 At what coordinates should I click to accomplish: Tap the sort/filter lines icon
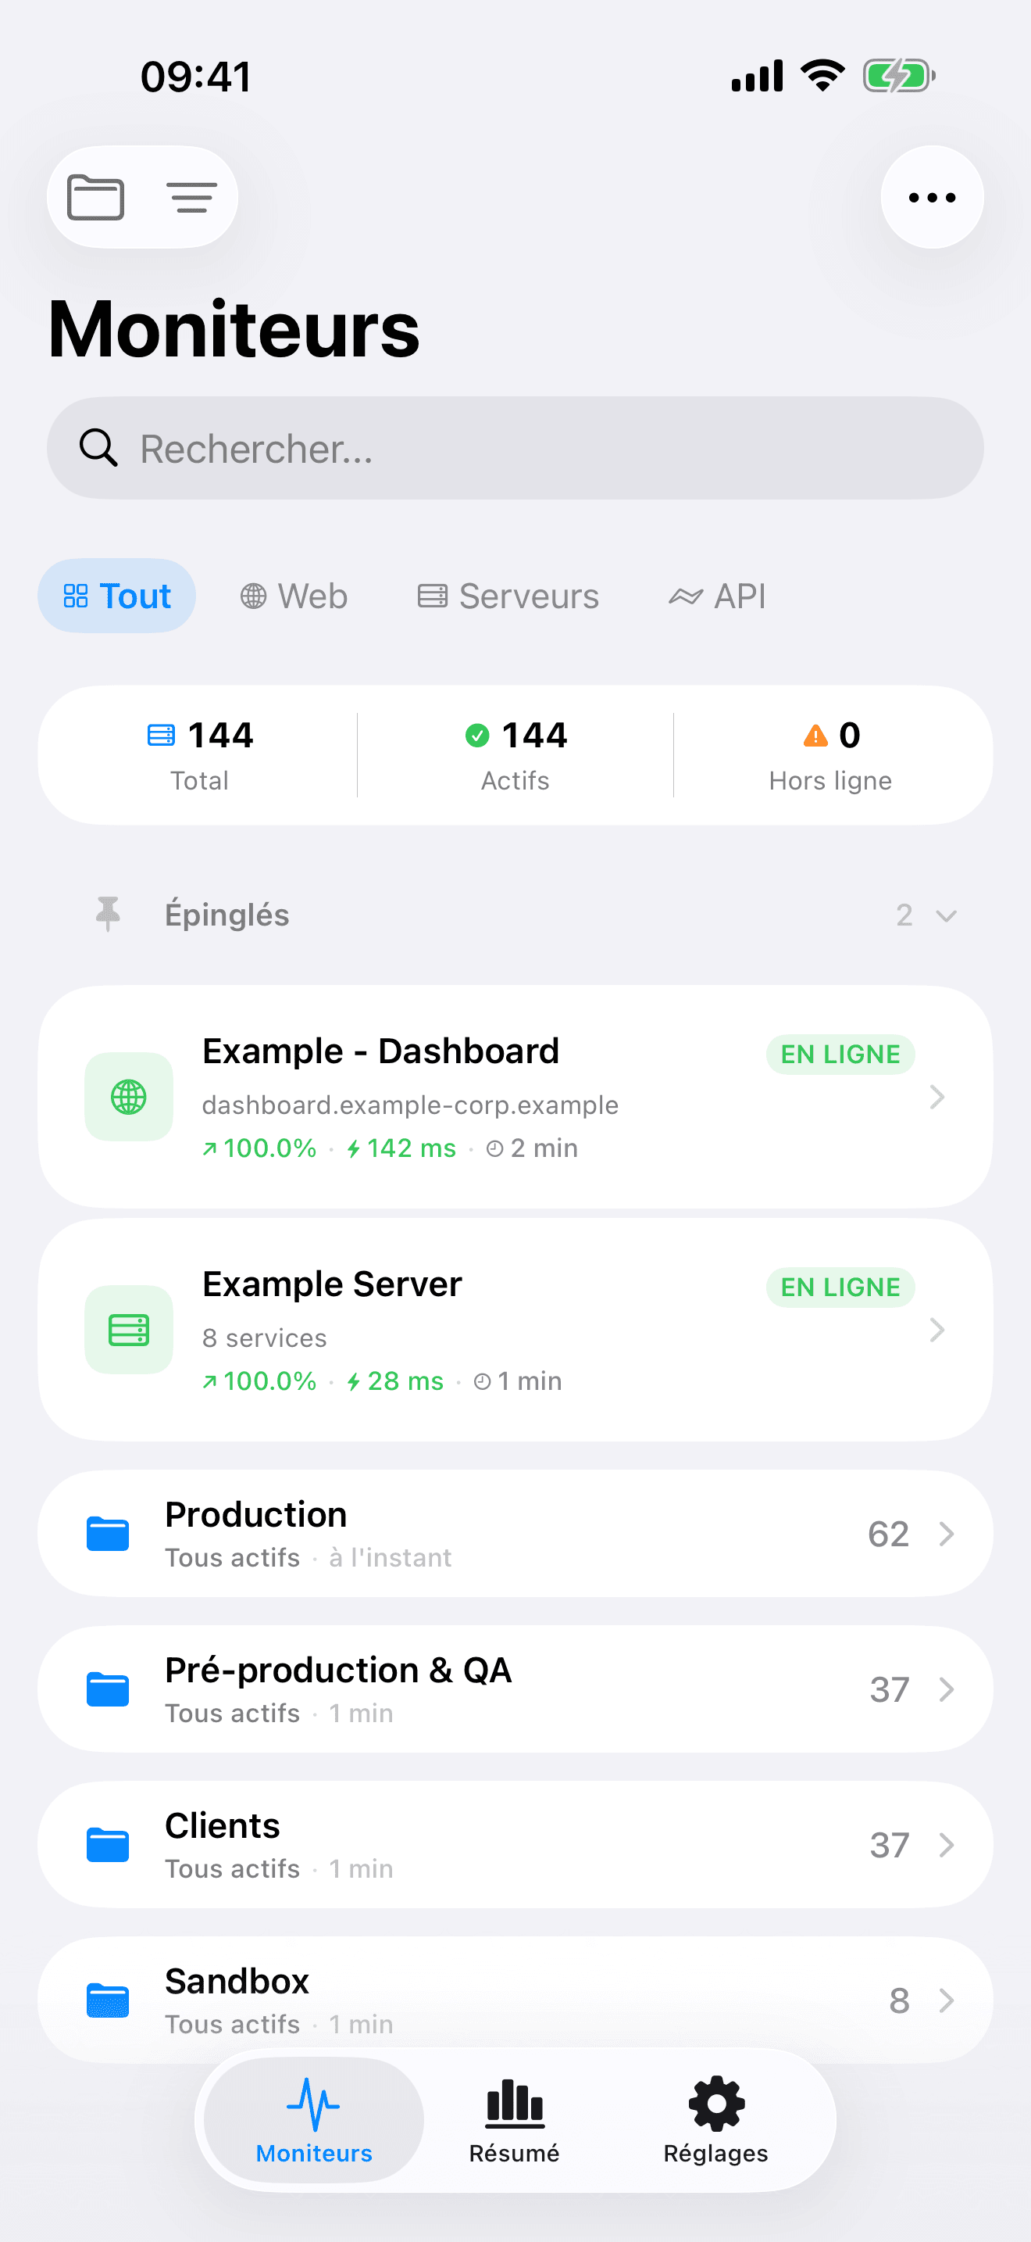[x=191, y=198]
